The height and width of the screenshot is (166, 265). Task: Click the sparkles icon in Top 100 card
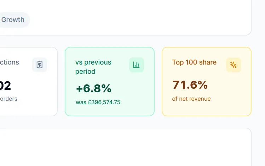tap(234, 65)
